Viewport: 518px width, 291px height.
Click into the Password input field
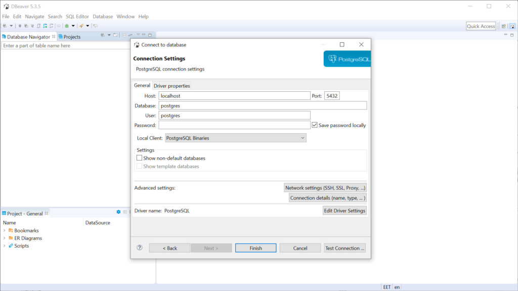(234, 125)
